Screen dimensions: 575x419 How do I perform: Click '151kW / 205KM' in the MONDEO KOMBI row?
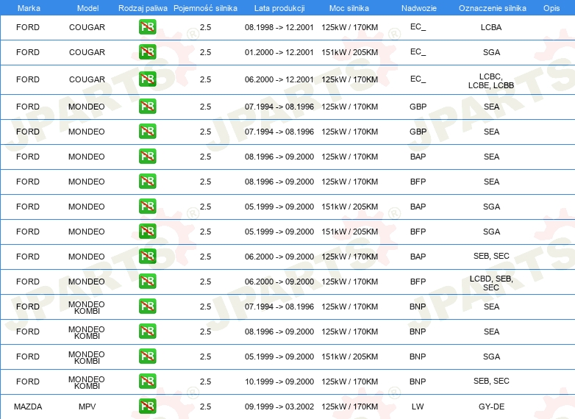tap(349, 357)
